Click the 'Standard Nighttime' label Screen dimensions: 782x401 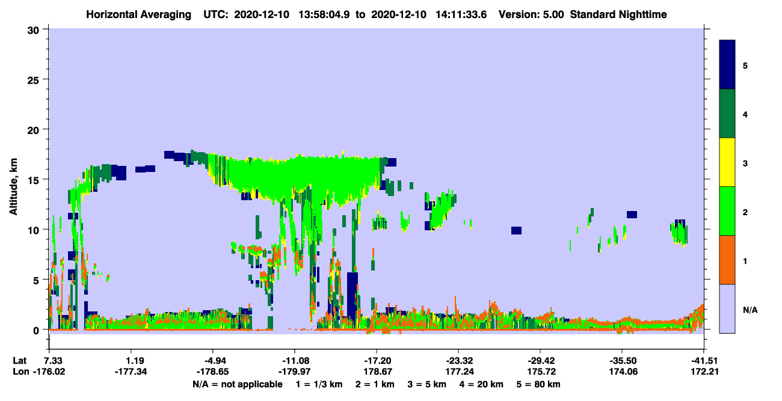tap(618, 14)
